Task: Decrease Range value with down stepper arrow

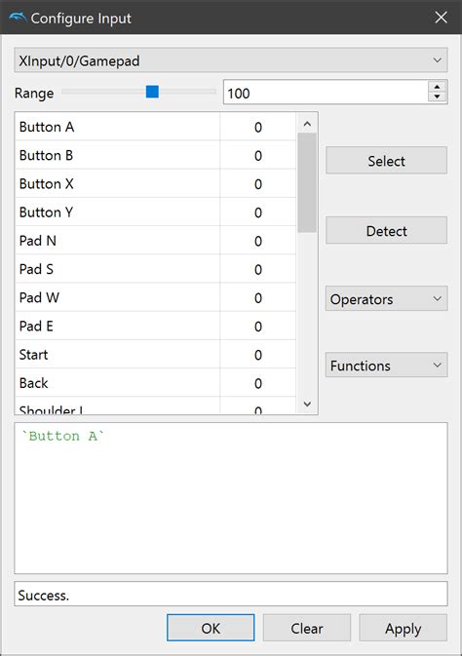Action: click(x=437, y=97)
